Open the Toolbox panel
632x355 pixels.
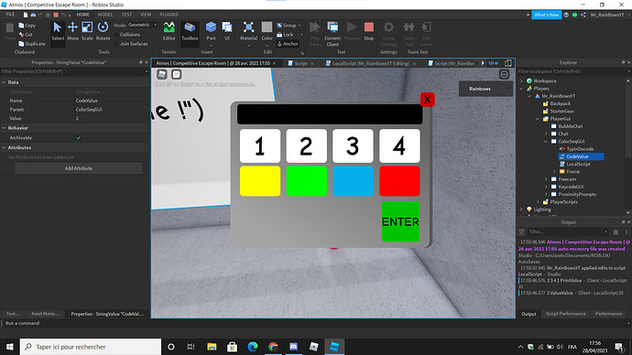click(190, 31)
